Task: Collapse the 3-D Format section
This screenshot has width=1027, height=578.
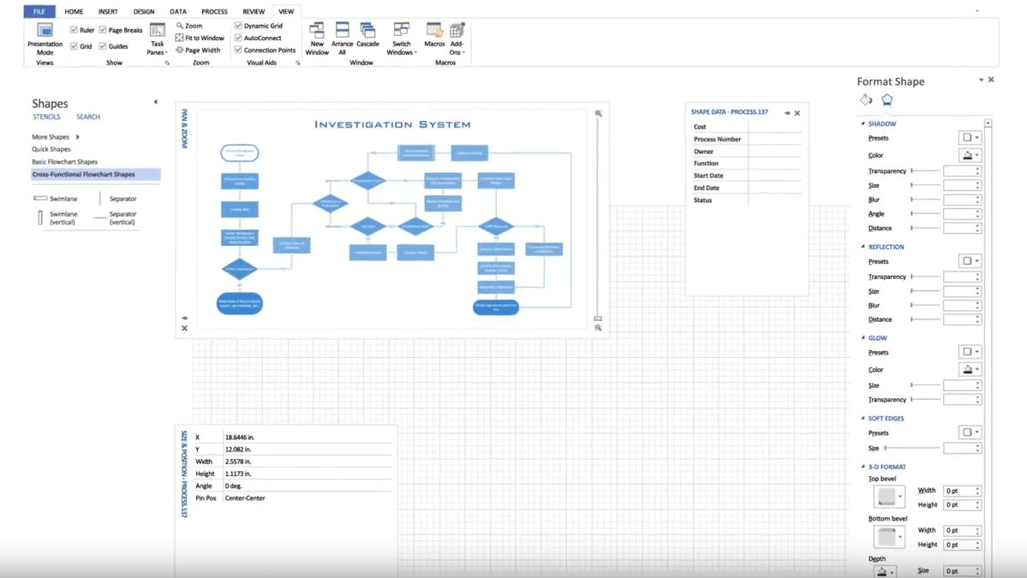Action: coord(863,467)
